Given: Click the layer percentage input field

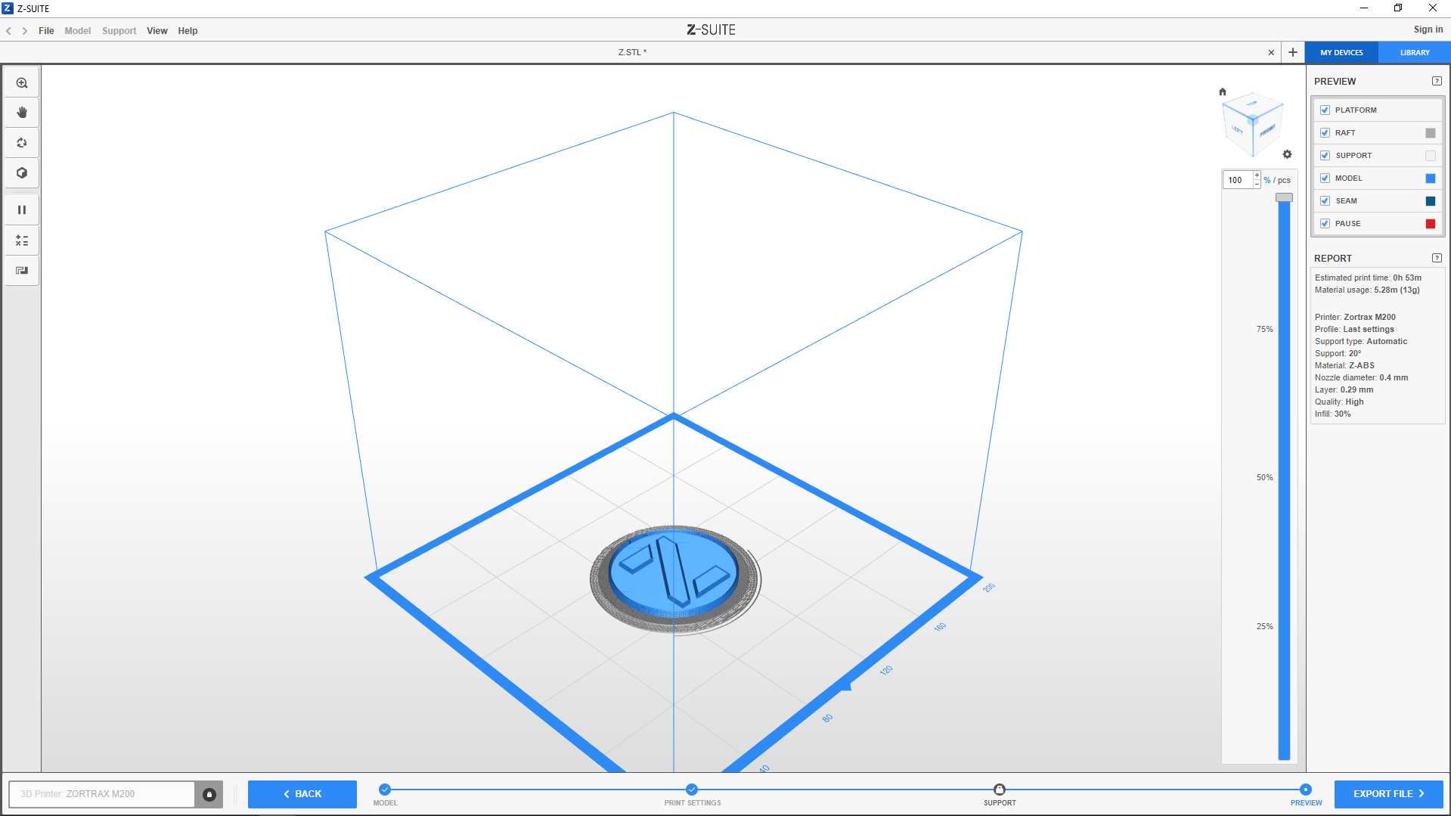Looking at the screenshot, I should point(1238,180).
